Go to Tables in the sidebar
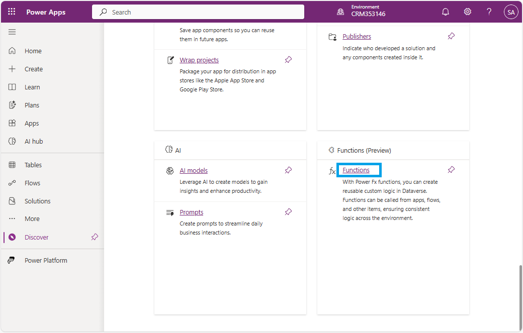 tap(33, 165)
